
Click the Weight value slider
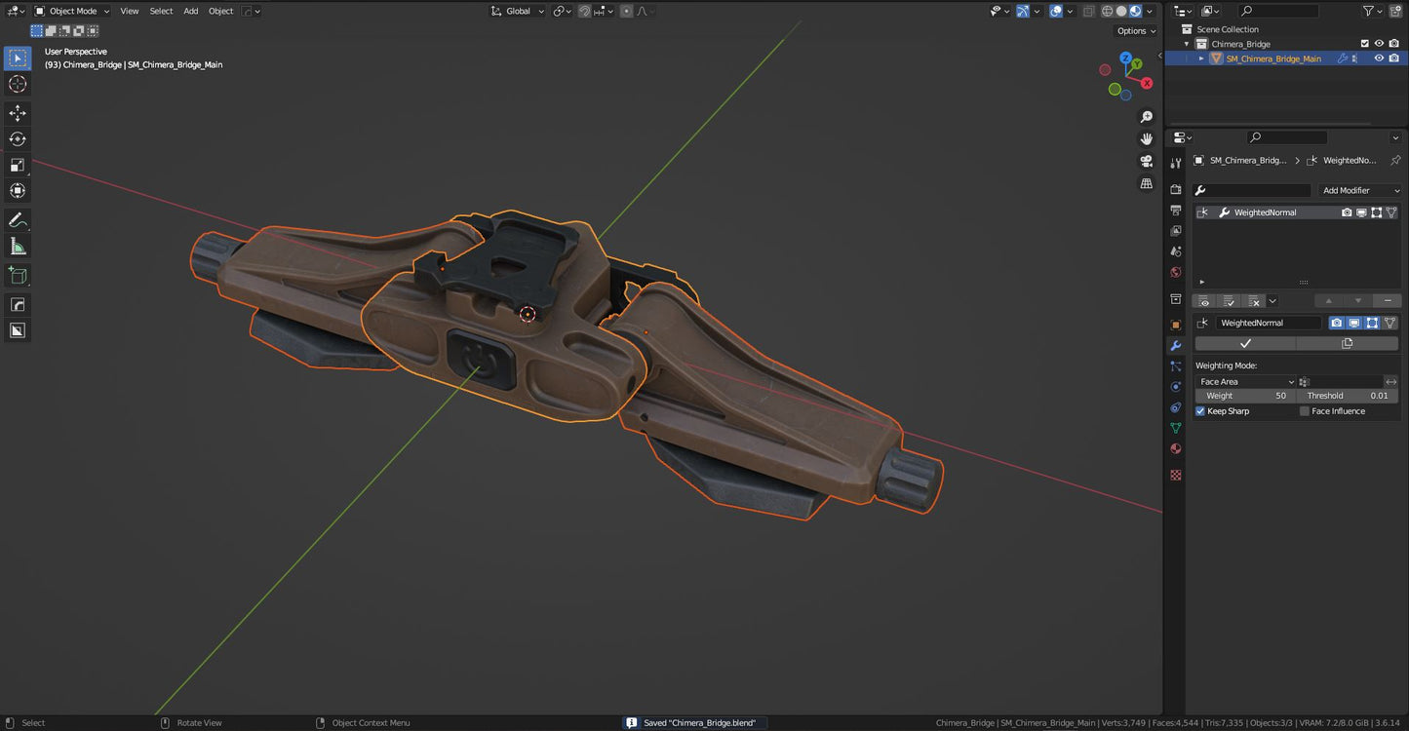(1245, 396)
